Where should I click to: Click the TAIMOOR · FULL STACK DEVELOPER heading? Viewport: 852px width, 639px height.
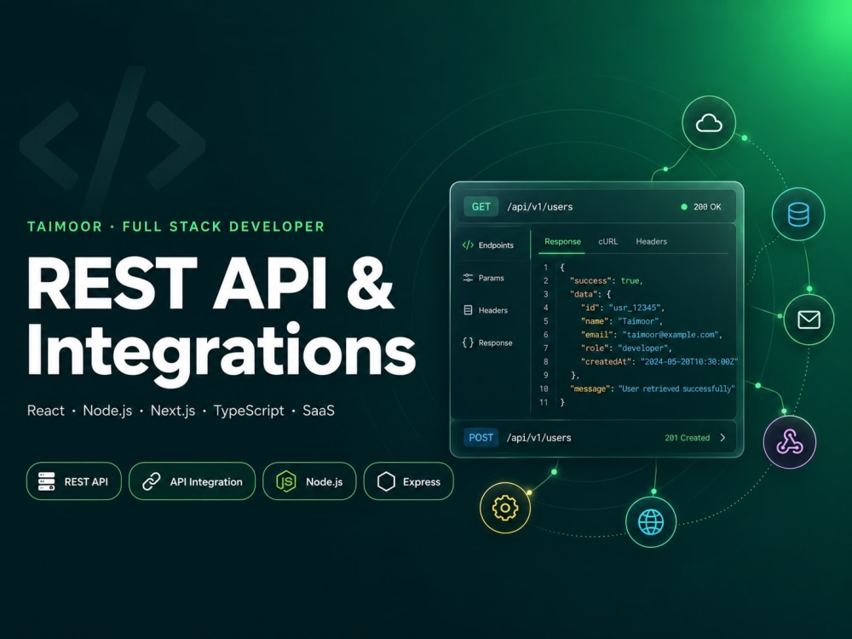[x=176, y=227]
